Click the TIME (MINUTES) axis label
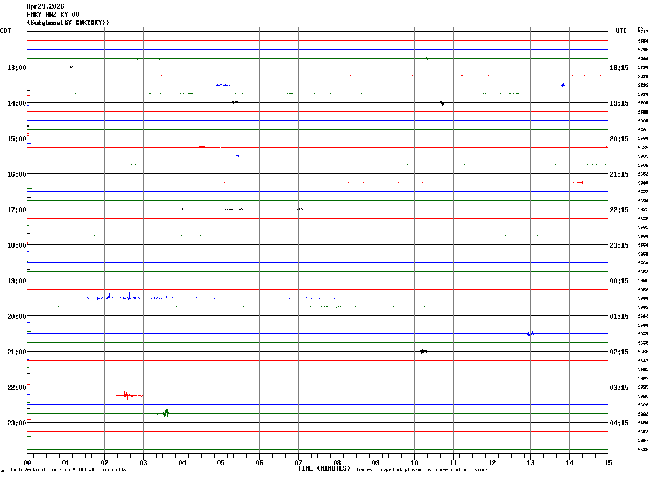Image resolution: width=651 pixels, height=477 pixels. tap(324, 468)
